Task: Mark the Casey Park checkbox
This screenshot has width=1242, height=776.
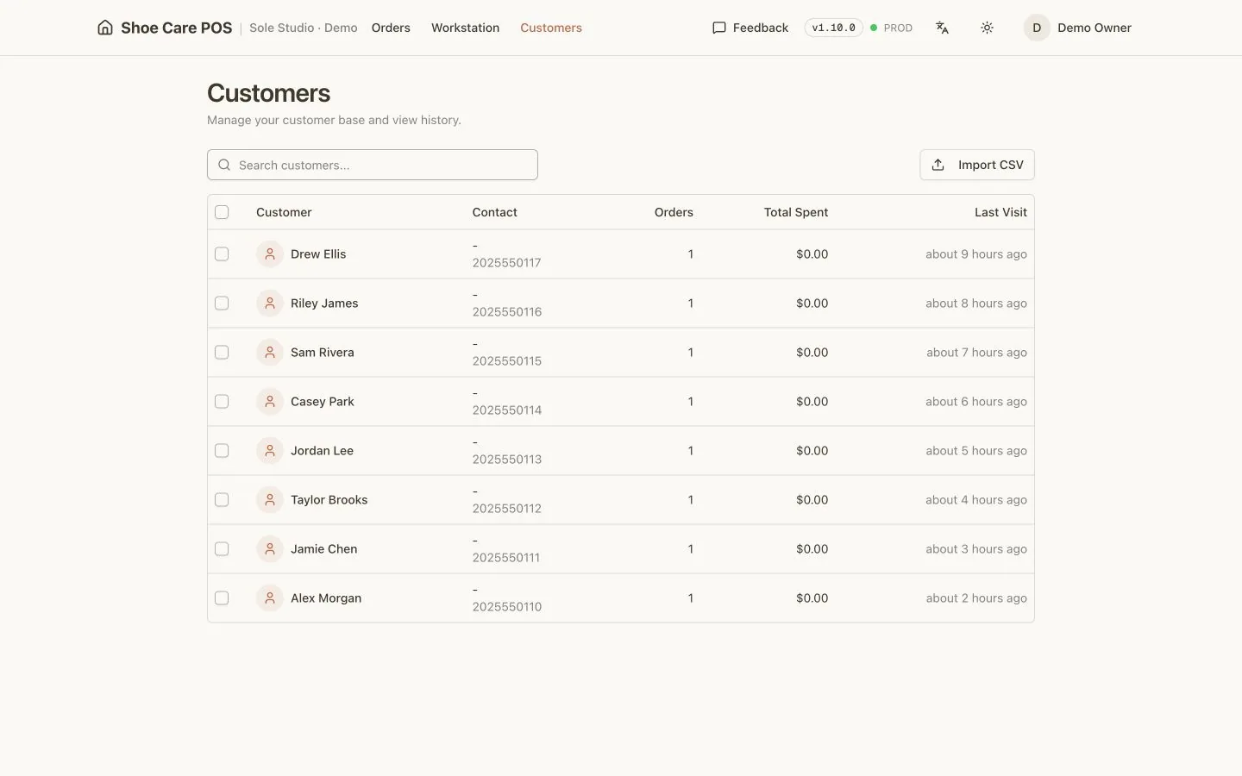Action: [x=222, y=402]
